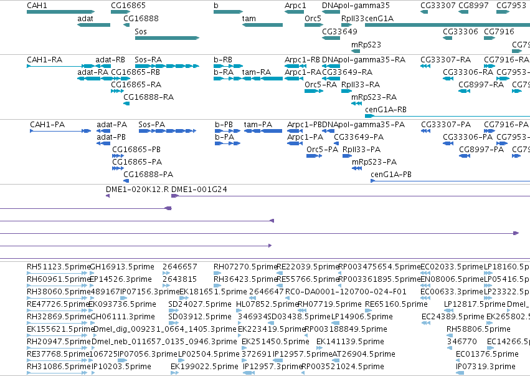Select the RpII33-PA protein label
The width and height of the screenshot is (530, 376).
point(362,150)
